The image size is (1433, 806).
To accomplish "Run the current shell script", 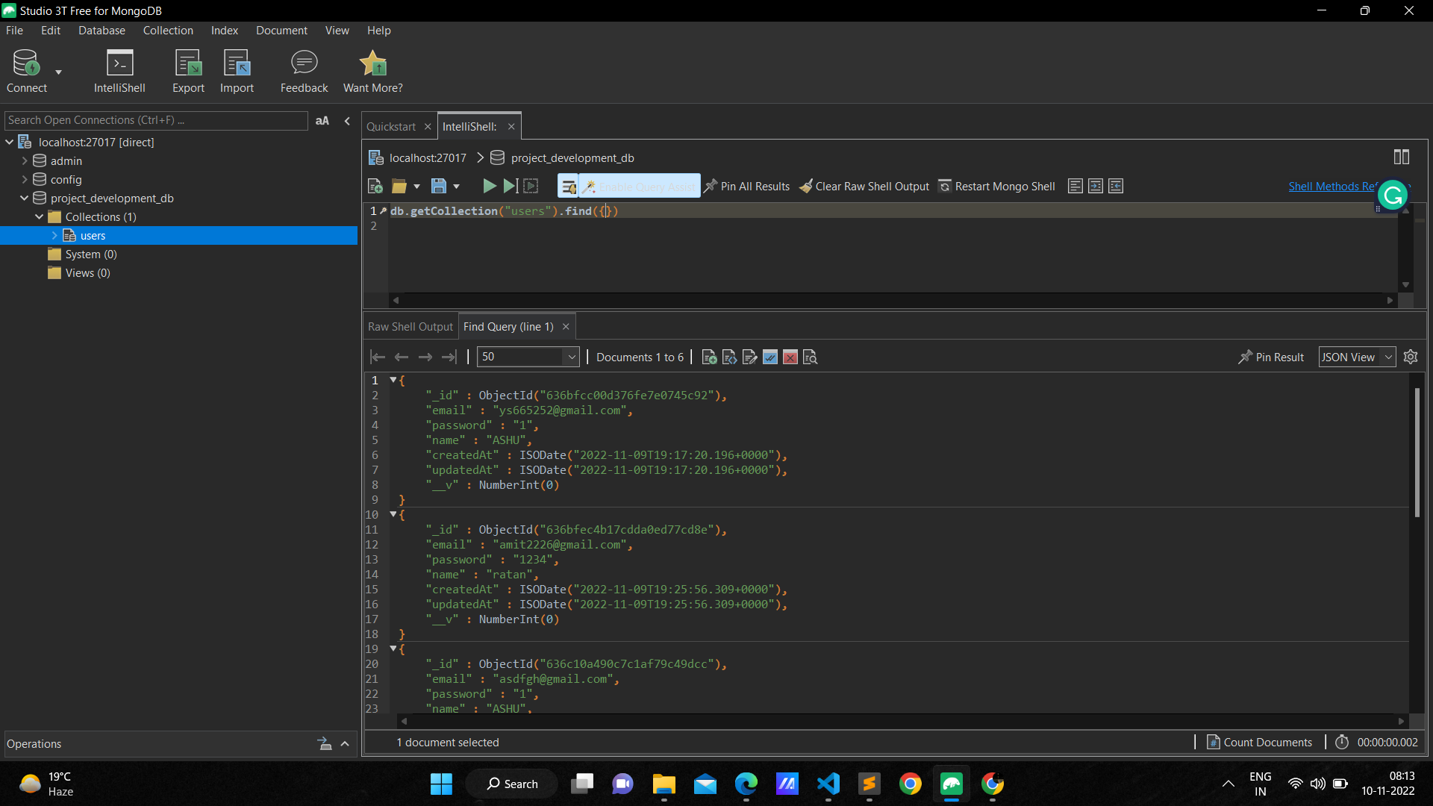I will click(x=489, y=186).
